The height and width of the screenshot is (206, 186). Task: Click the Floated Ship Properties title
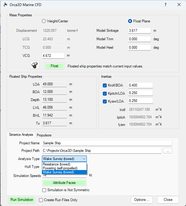pyautogui.click(x=26, y=77)
